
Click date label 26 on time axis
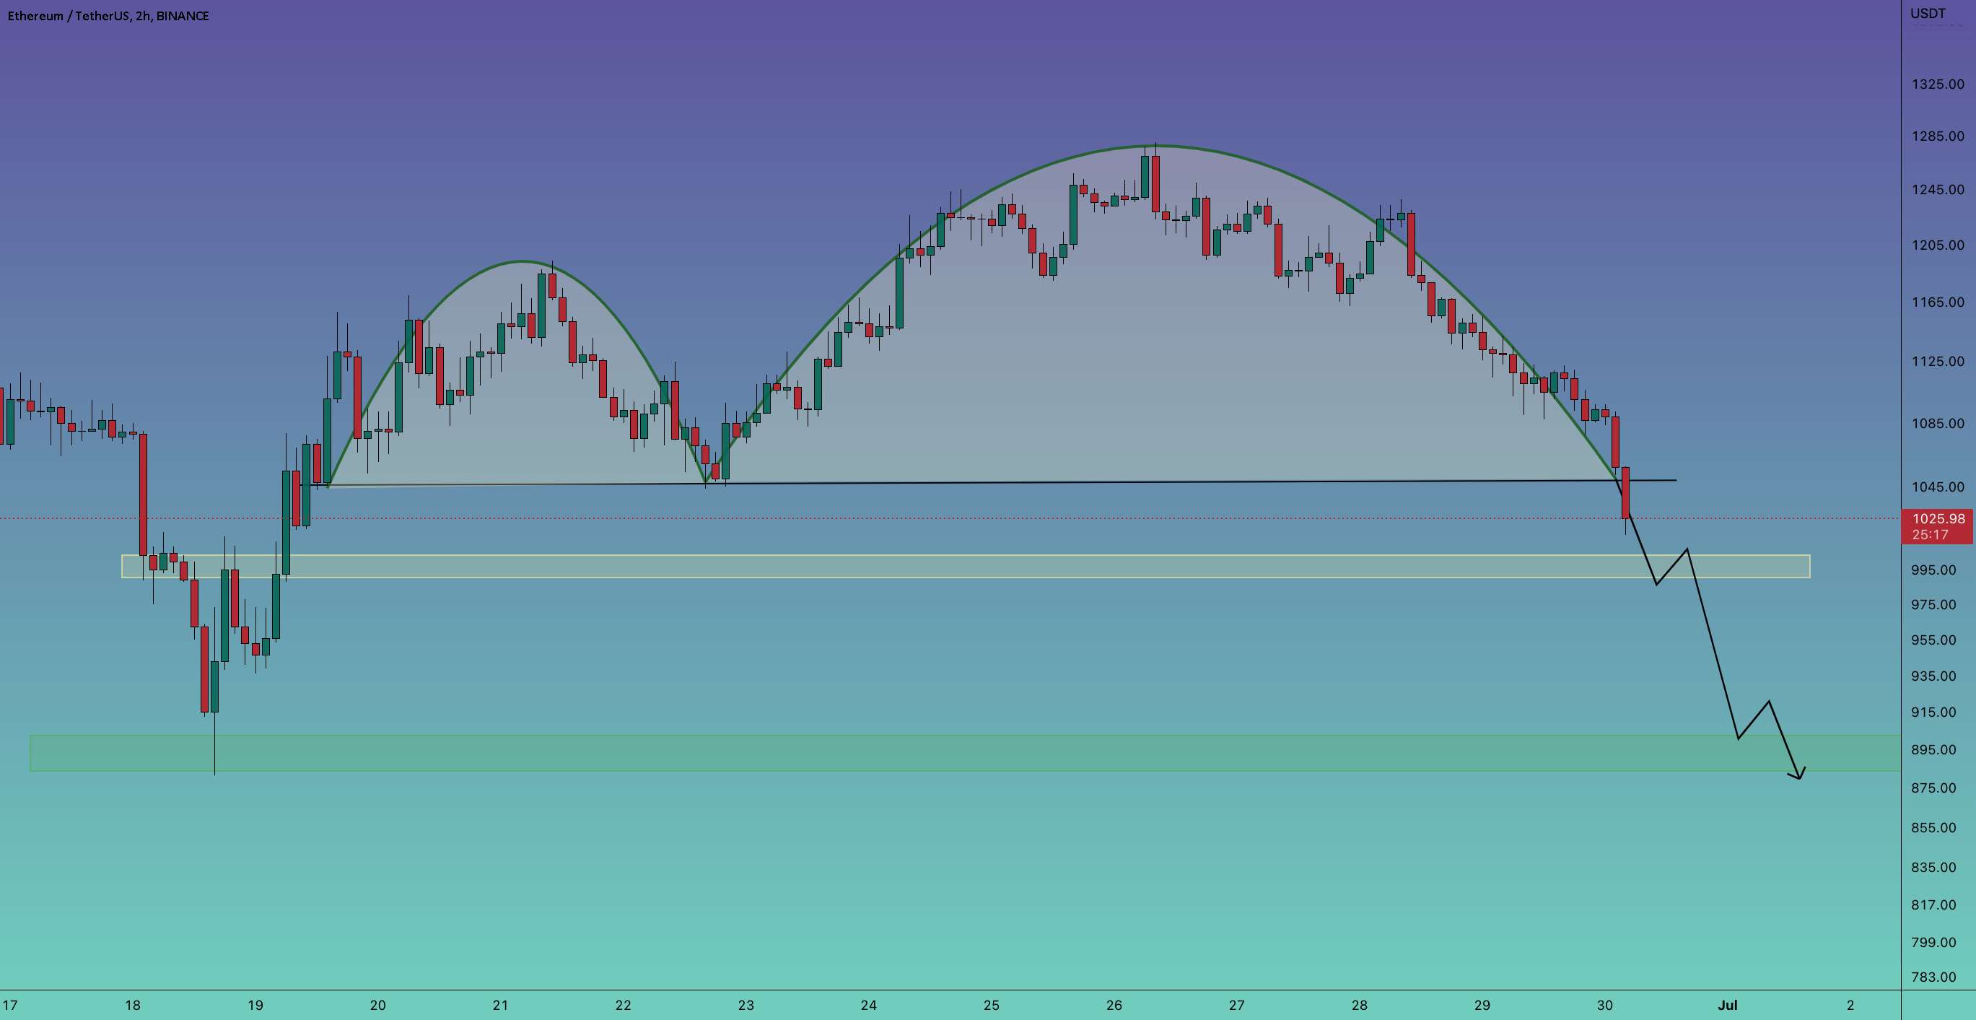point(1114,1005)
